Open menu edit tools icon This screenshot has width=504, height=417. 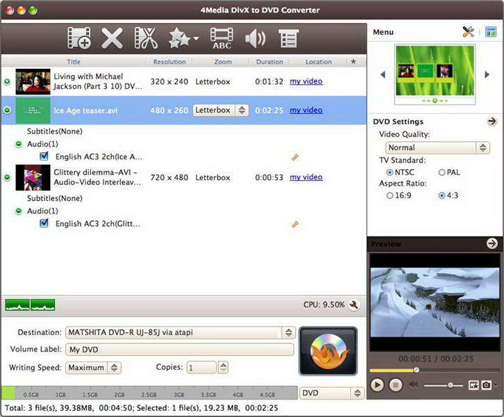pyautogui.click(x=469, y=32)
